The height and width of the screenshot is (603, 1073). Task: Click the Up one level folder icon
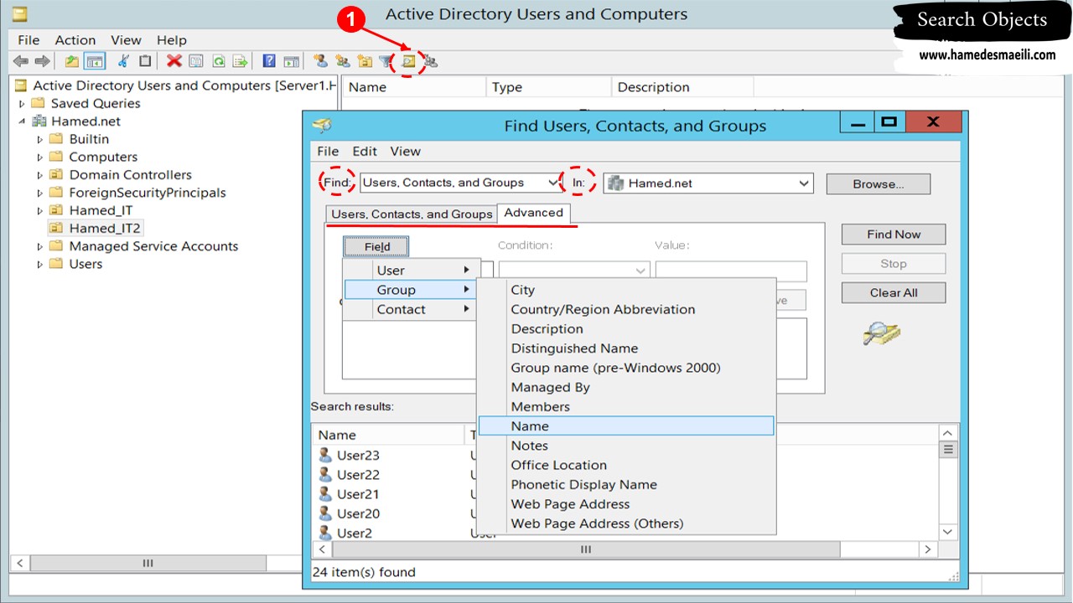[x=72, y=61]
